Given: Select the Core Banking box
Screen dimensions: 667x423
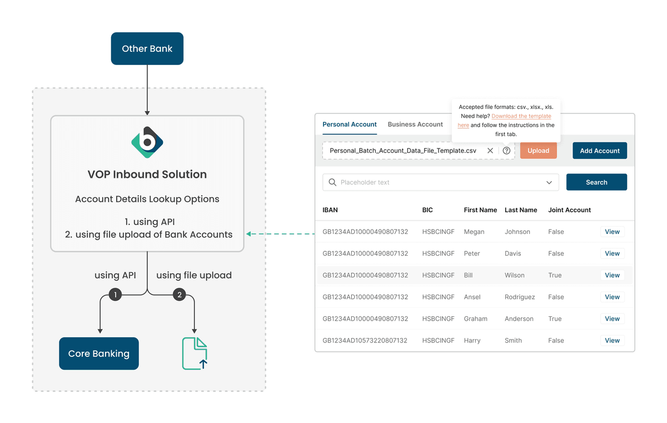Looking at the screenshot, I should click(99, 354).
